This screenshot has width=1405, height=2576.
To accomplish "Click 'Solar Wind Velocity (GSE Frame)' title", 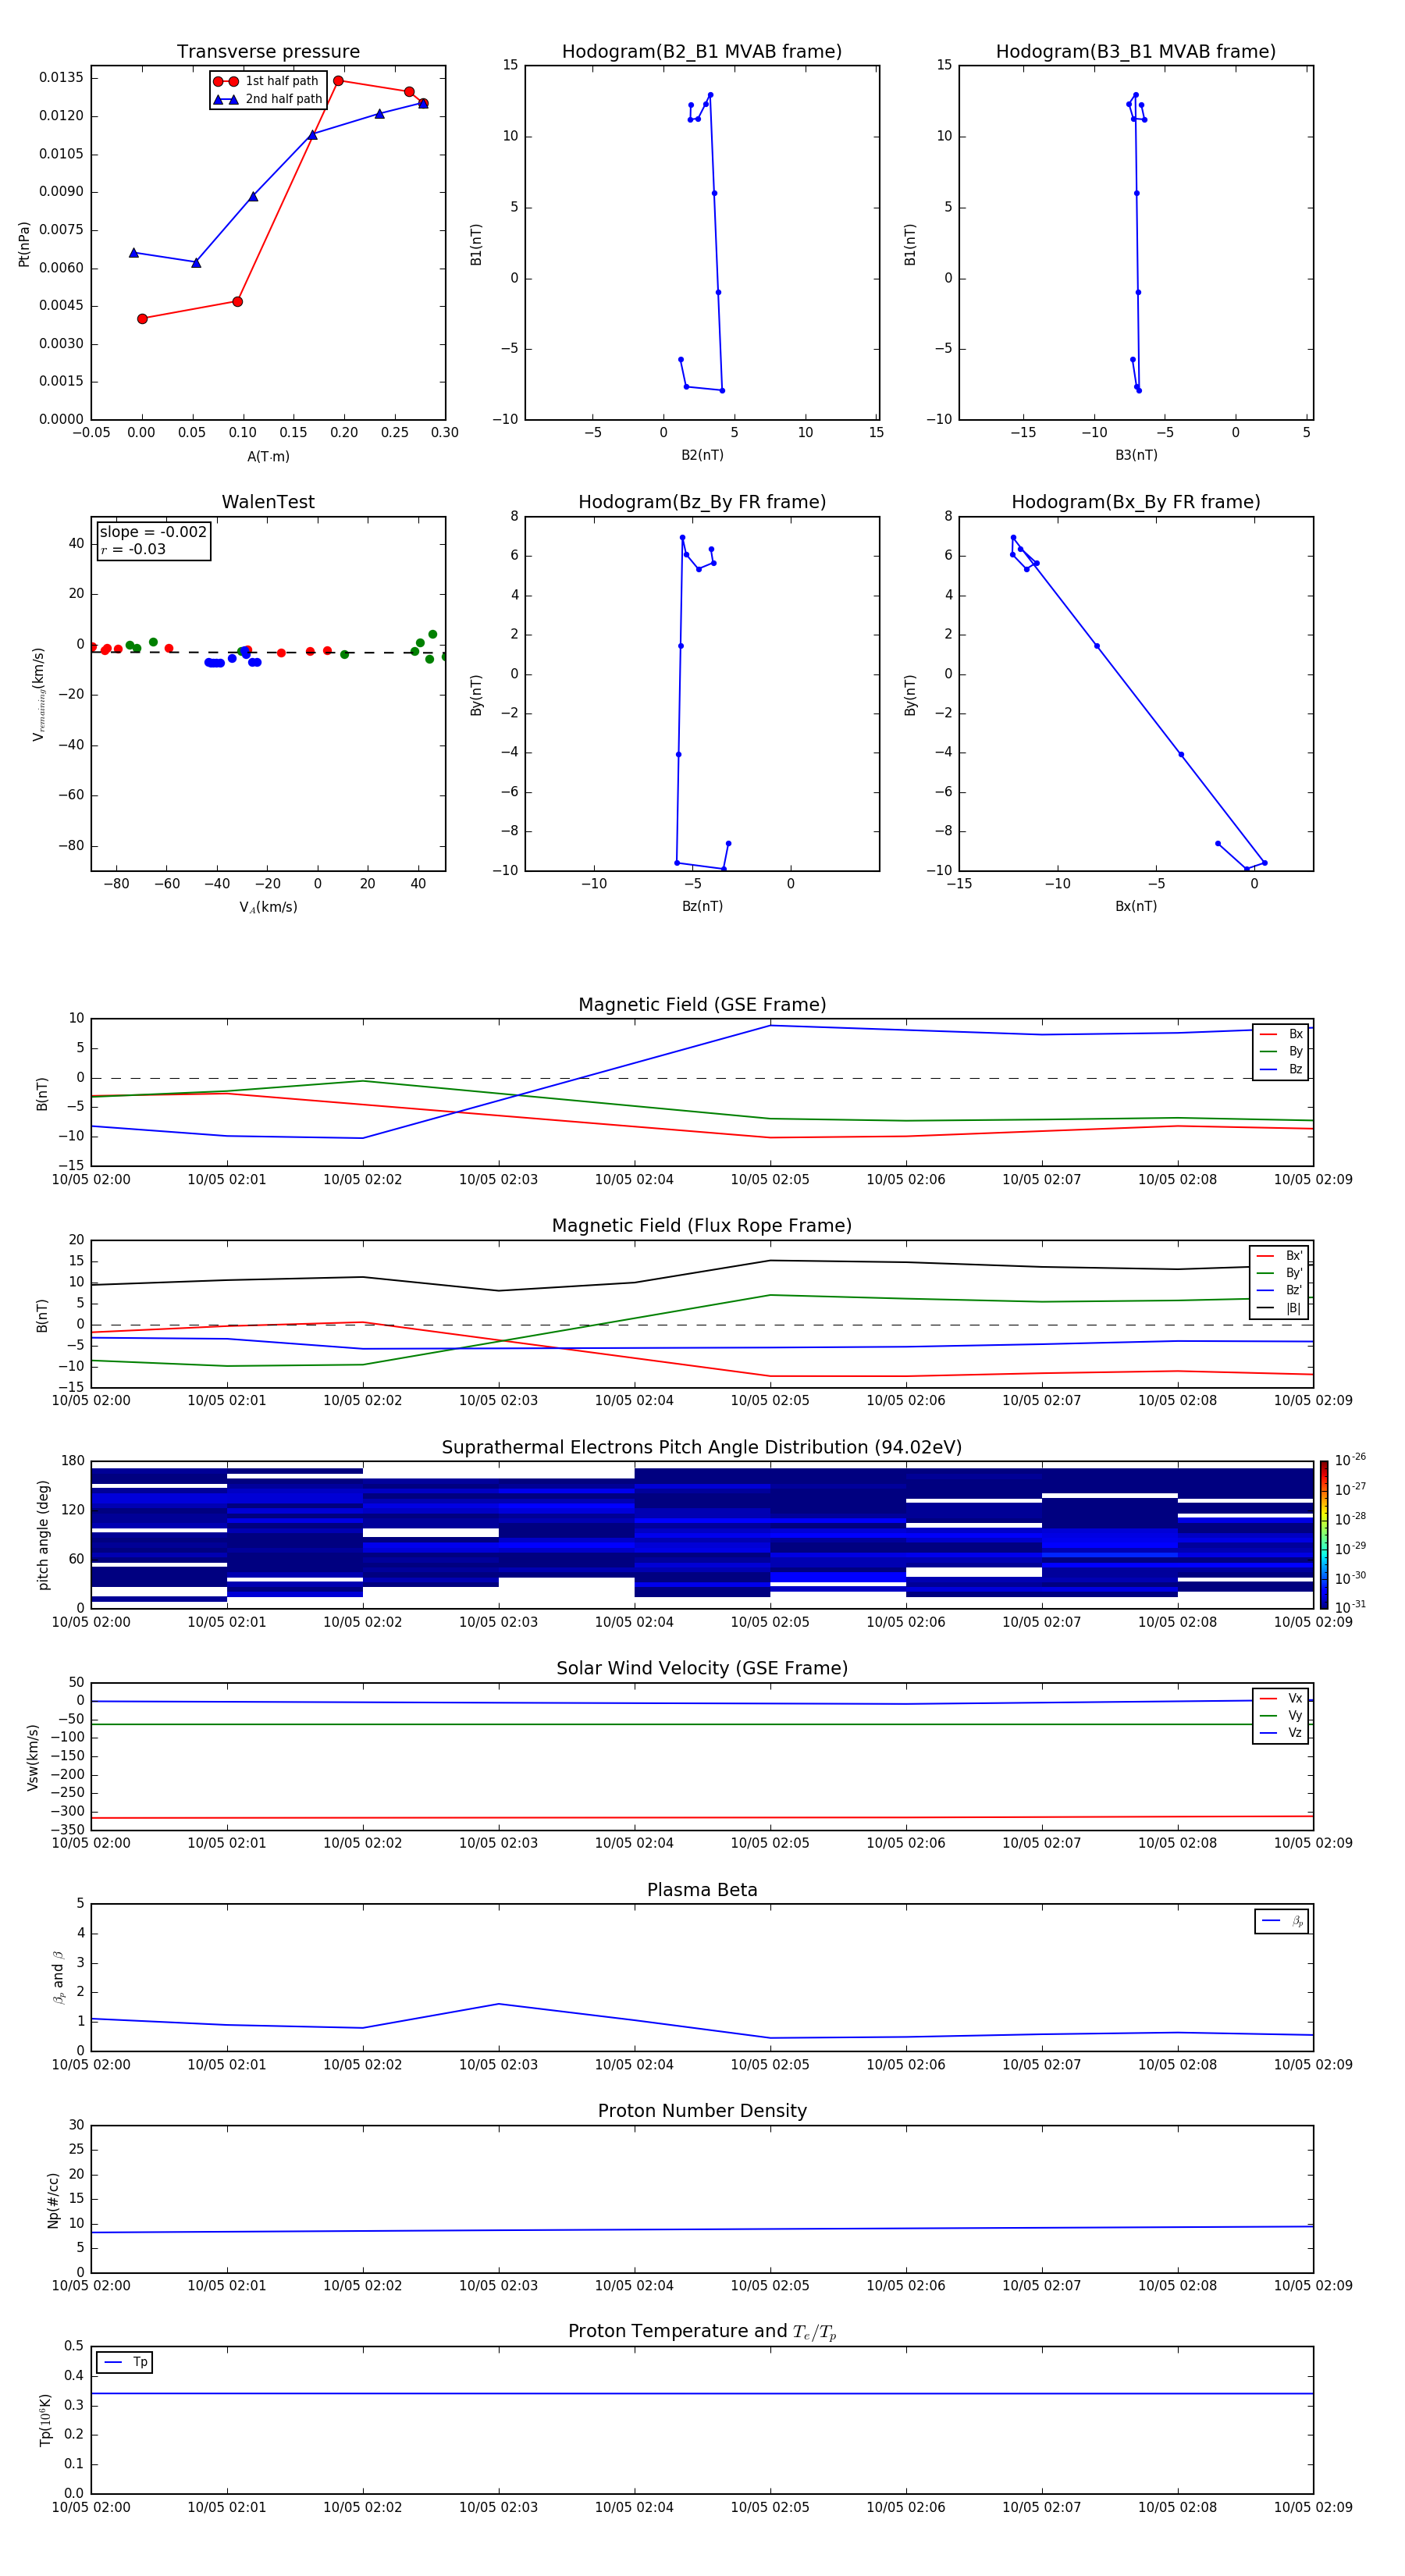I will pyautogui.click(x=702, y=1669).
